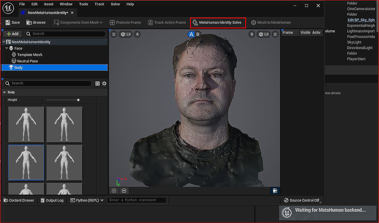Select DirectionalLight in background outliner

[360, 48]
